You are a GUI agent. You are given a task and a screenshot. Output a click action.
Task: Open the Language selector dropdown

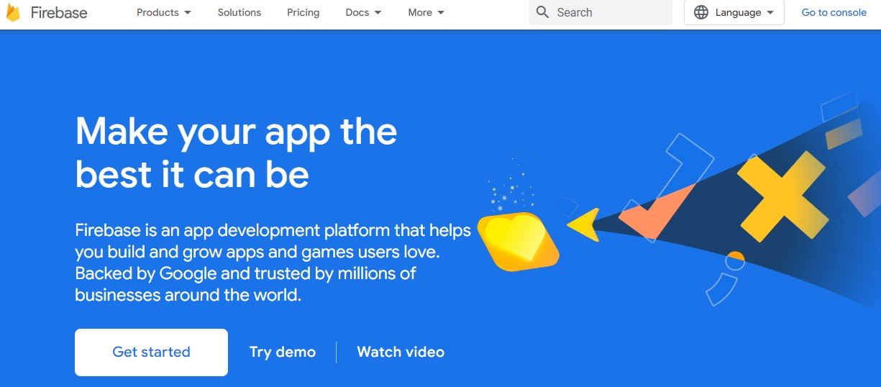coord(734,12)
